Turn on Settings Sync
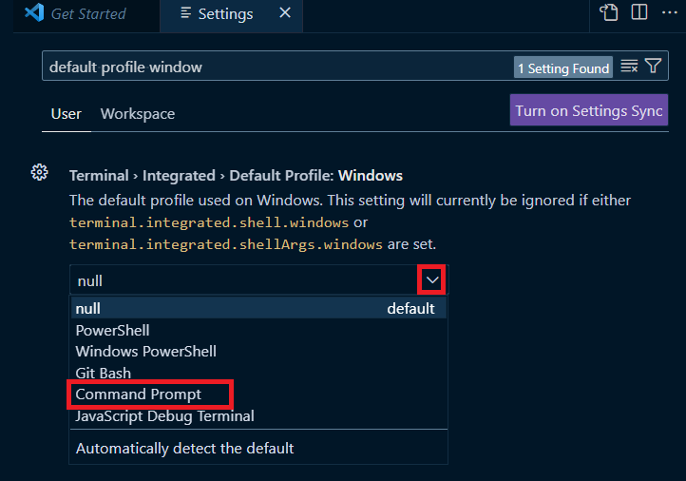Screen dimensions: 686x481 pos(589,110)
